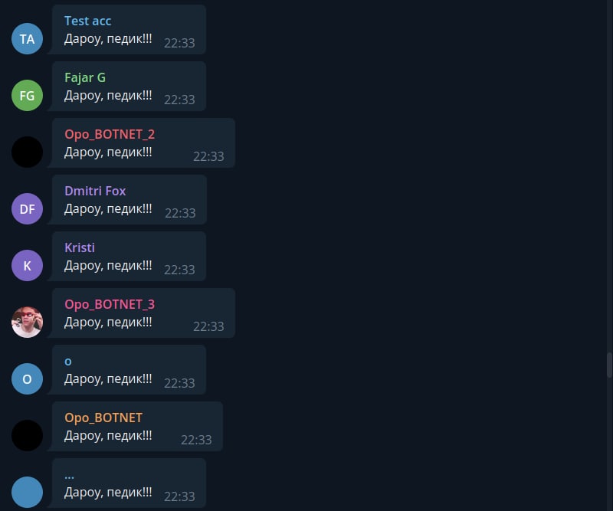Click the 22:33 timestamp in Kristi's message

[x=179, y=270]
